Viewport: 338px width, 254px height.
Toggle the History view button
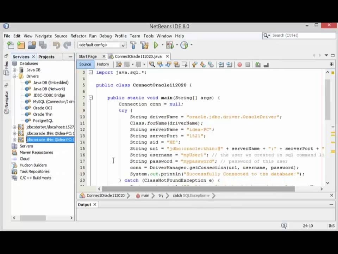coord(103,64)
